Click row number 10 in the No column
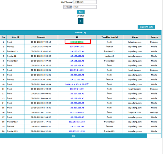This screenshot has height=154, width=163. point(3,84)
